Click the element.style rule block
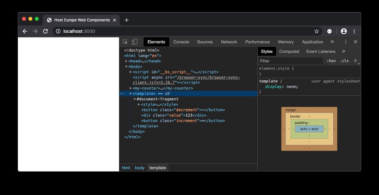 309,71
